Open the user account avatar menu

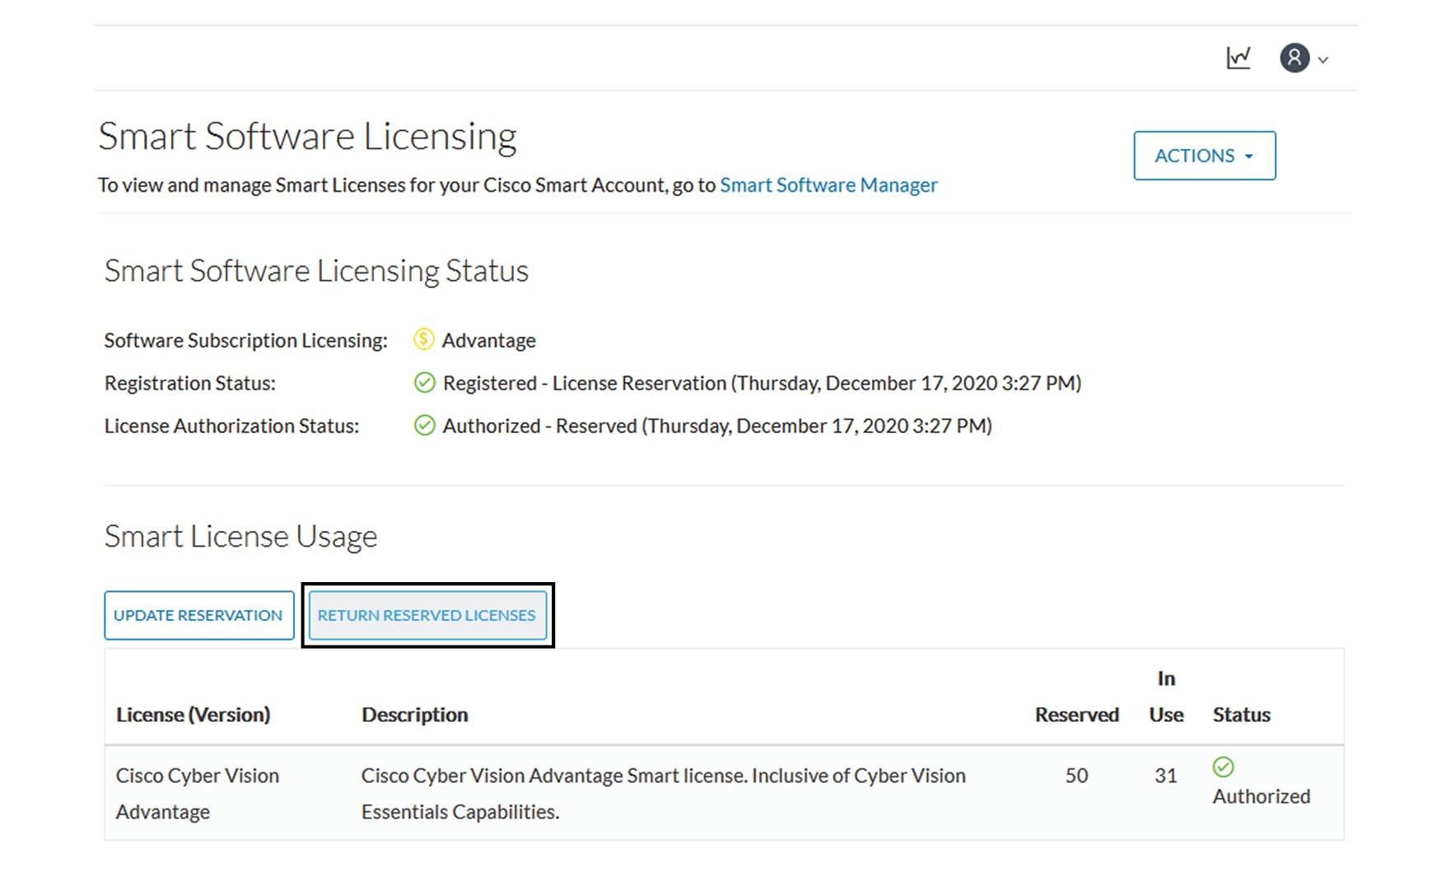(x=1294, y=58)
